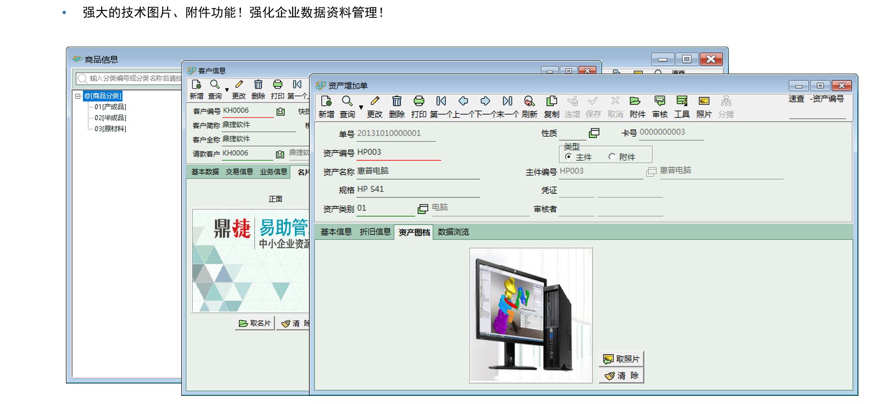Click the 清除 button below 取照片
The width and height of the screenshot is (879, 404).
pos(621,375)
